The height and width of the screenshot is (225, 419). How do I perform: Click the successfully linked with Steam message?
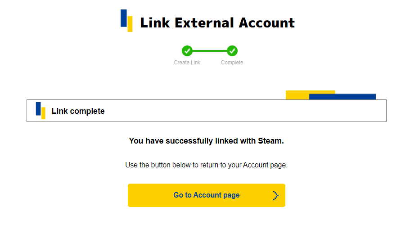point(206,141)
